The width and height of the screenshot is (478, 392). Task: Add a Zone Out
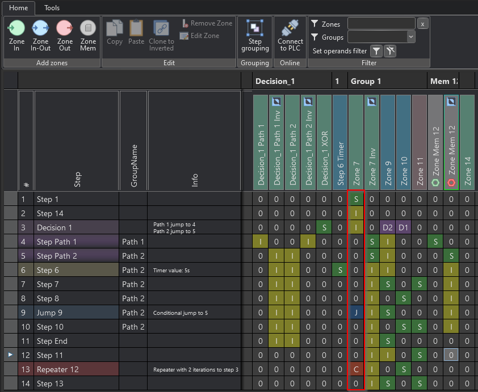pos(65,36)
